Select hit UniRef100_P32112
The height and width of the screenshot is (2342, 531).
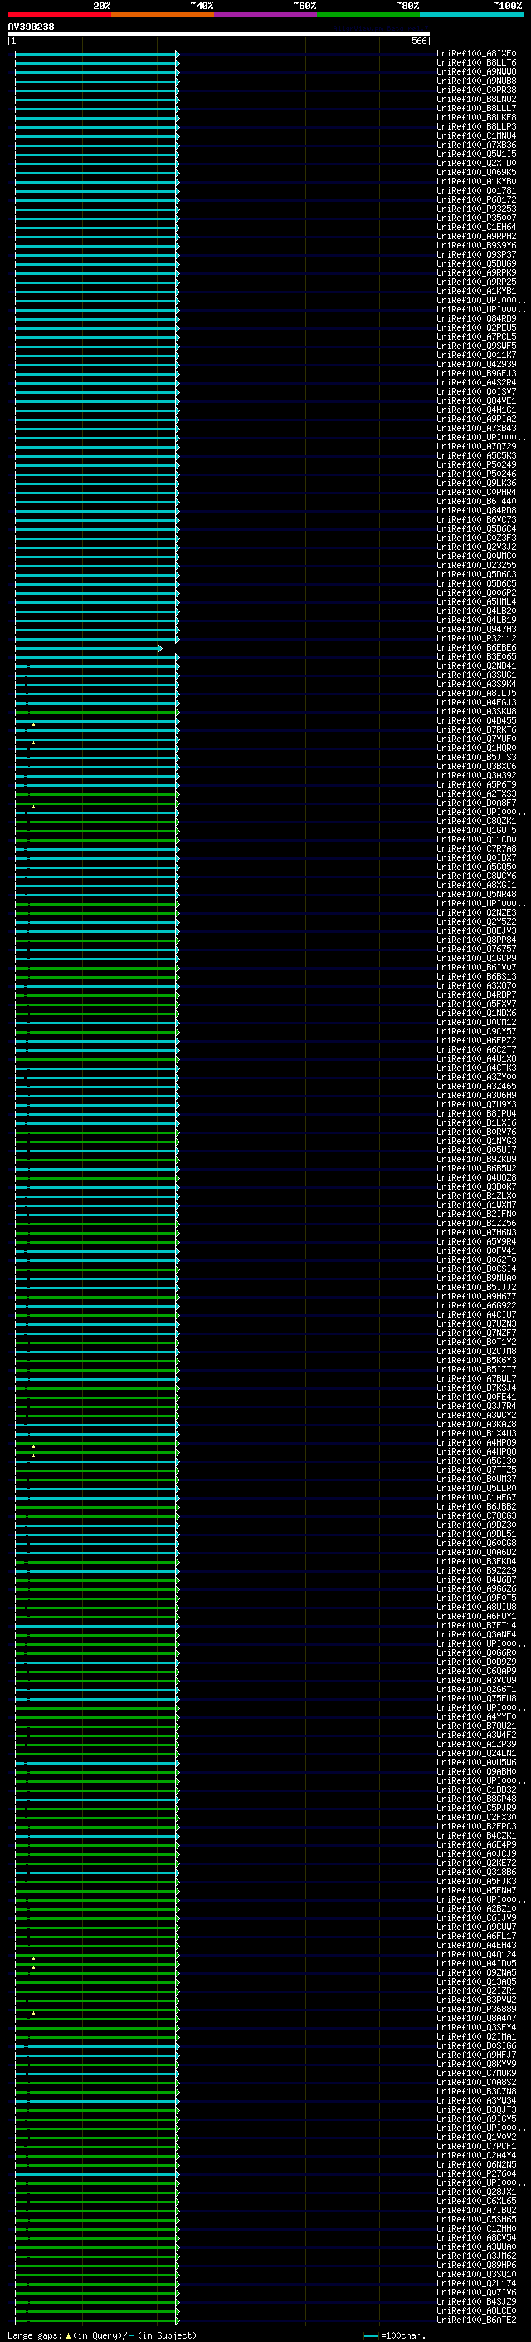click(x=476, y=638)
